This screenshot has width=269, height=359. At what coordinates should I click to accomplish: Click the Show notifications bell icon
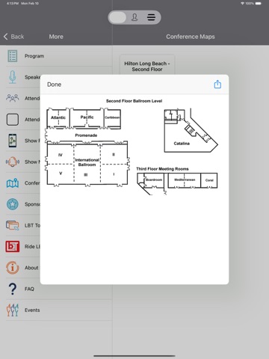pyautogui.click(x=13, y=162)
